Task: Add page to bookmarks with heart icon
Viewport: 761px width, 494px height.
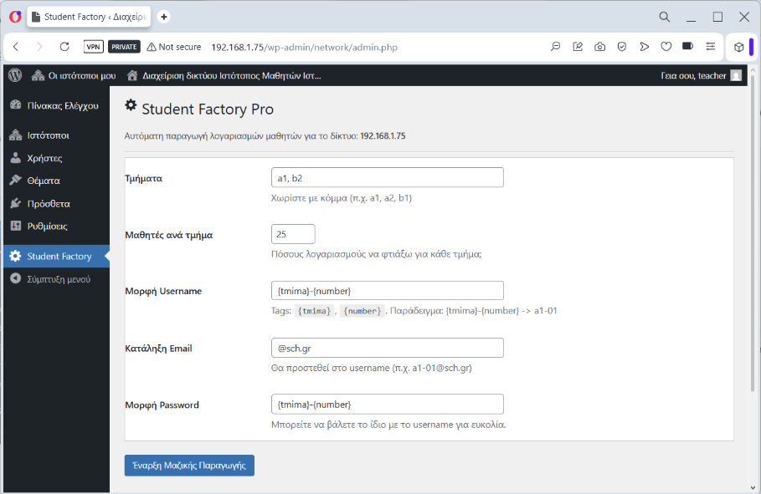Action: pyautogui.click(x=666, y=47)
